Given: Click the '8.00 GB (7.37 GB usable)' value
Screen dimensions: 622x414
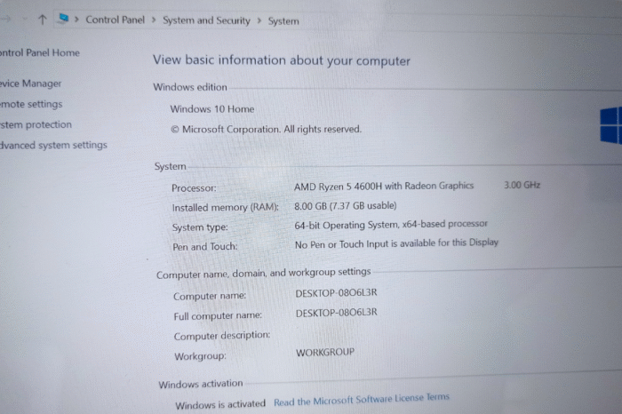Looking at the screenshot, I should (x=345, y=206).
